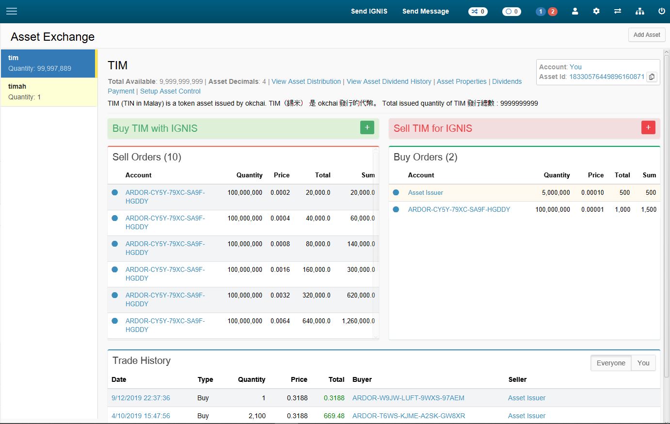Open the View Asset Distribution link
The image size is (670, 424).
point(306,81)
